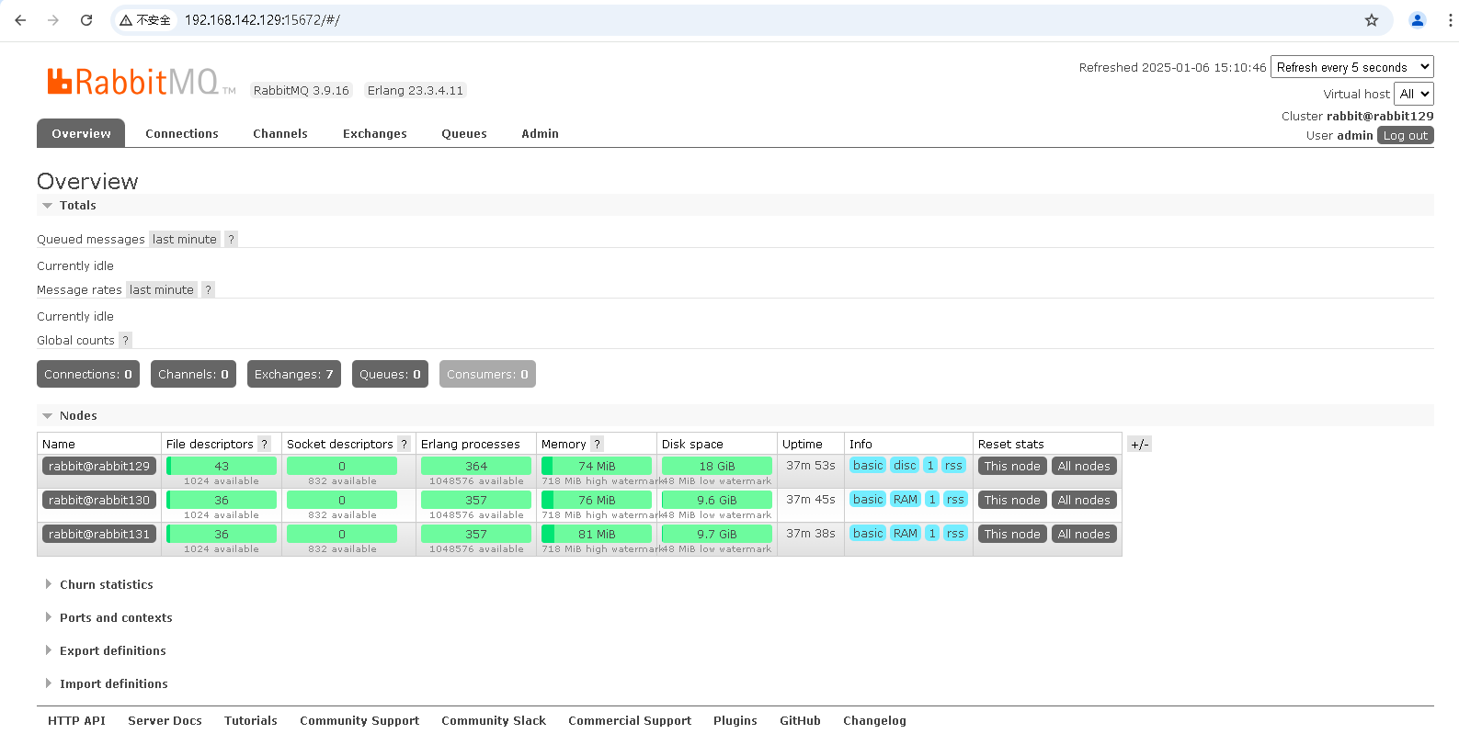Click RAM tag for rabbit130
This screenshot has width=1459, height=745.
point(906,500)
